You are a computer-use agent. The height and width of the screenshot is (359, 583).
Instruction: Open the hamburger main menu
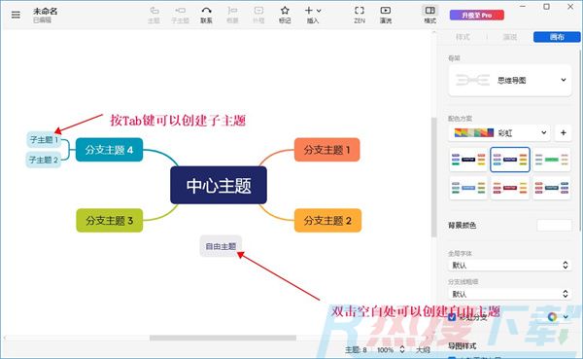pos(16,15)
